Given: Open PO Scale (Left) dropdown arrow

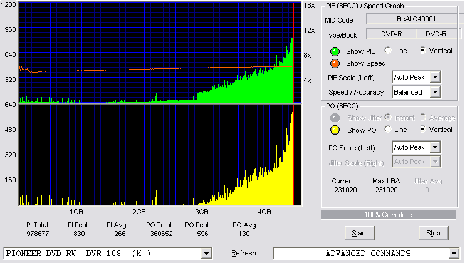Looking at the screenshot, I should pos(435,147).
